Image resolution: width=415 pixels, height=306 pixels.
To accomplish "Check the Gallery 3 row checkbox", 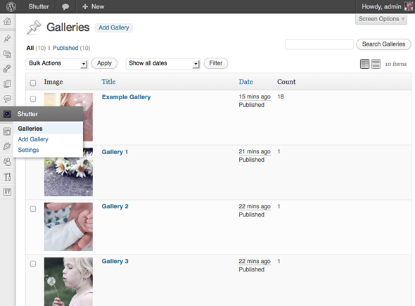I will pyautogui.click(x=33, y=264).
